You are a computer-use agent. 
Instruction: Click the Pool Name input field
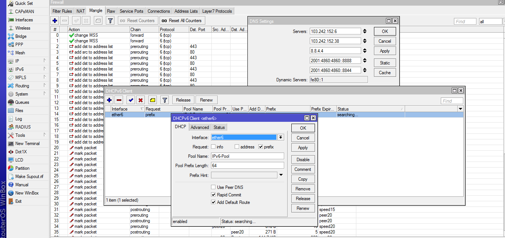[x=247, y=156]
